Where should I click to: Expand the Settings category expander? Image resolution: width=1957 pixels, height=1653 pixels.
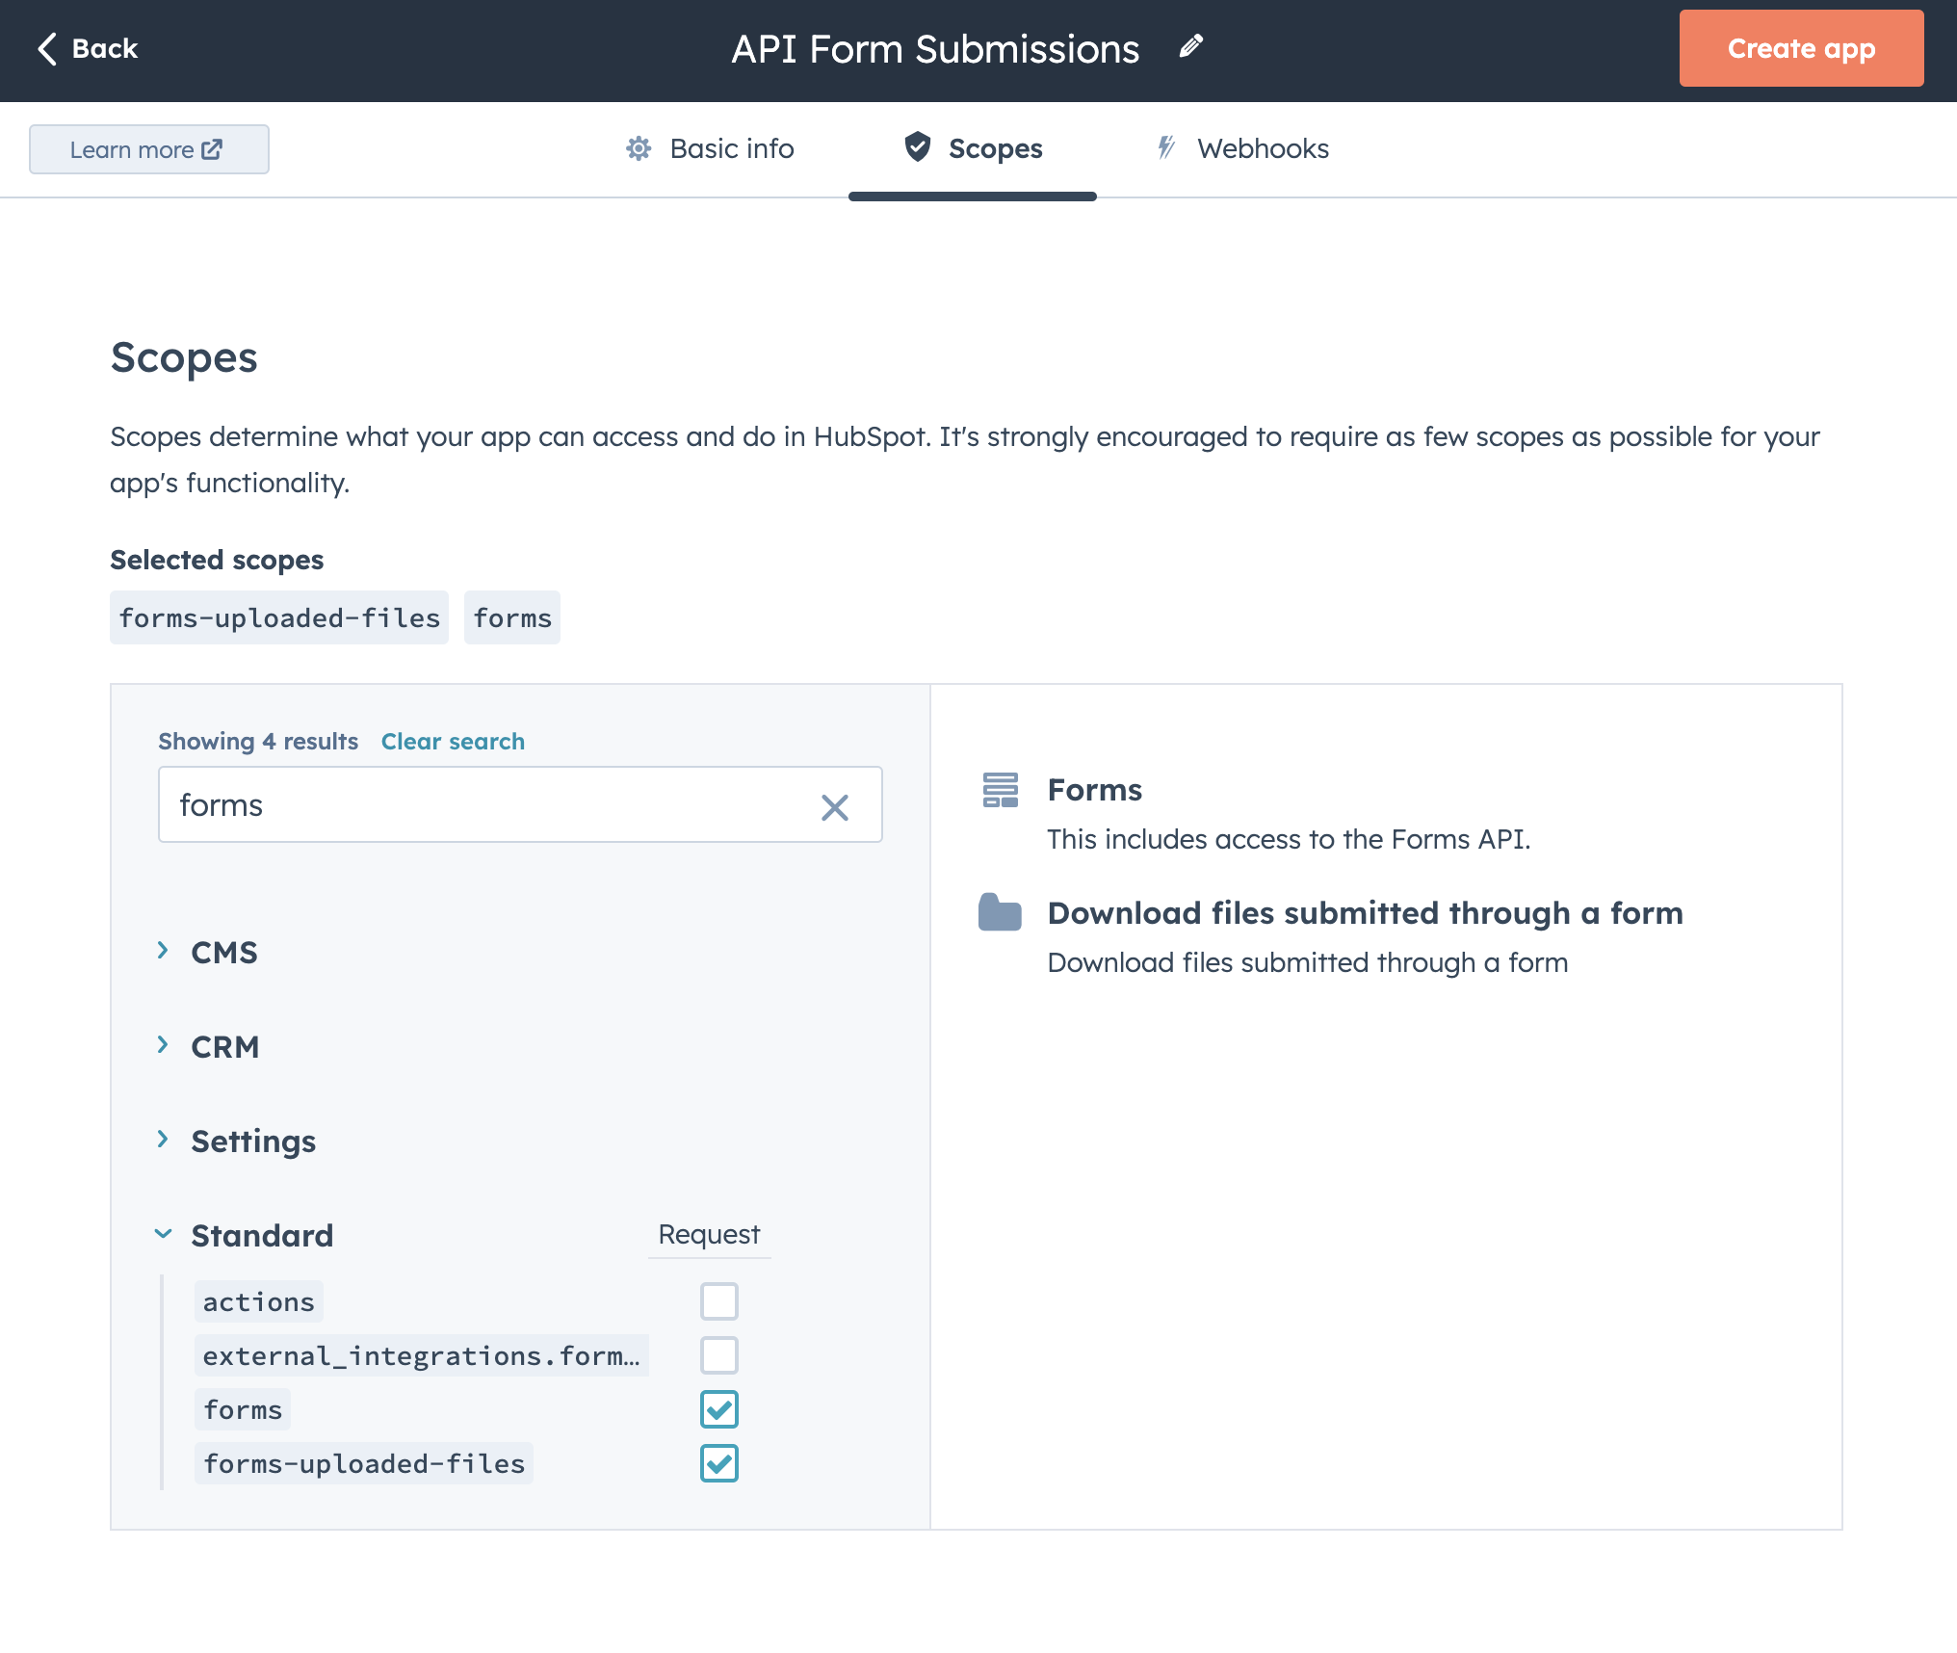tap(164, 1138)
